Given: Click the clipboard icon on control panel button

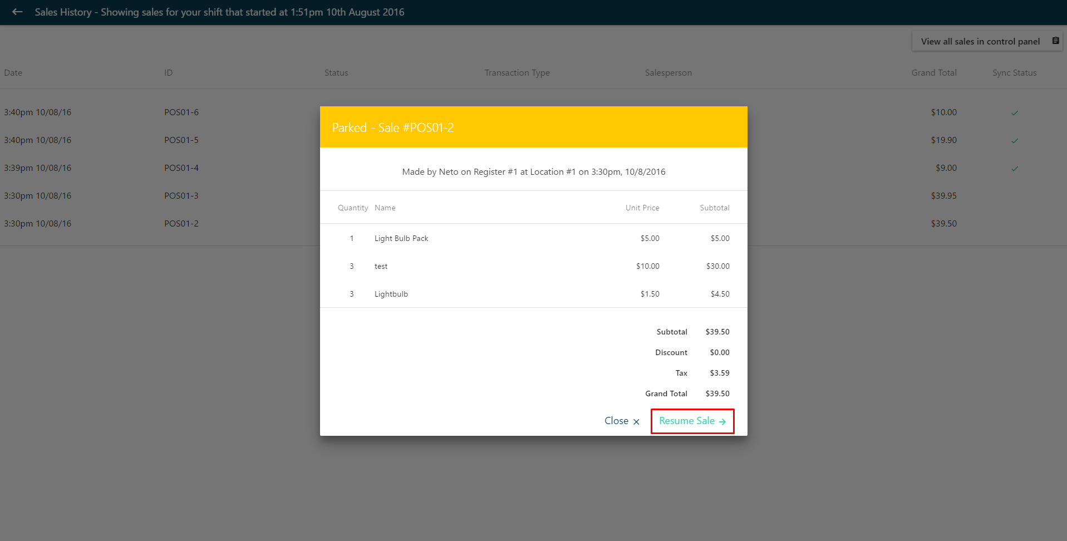Looking at the screenshot, I should click(1055, 41).
